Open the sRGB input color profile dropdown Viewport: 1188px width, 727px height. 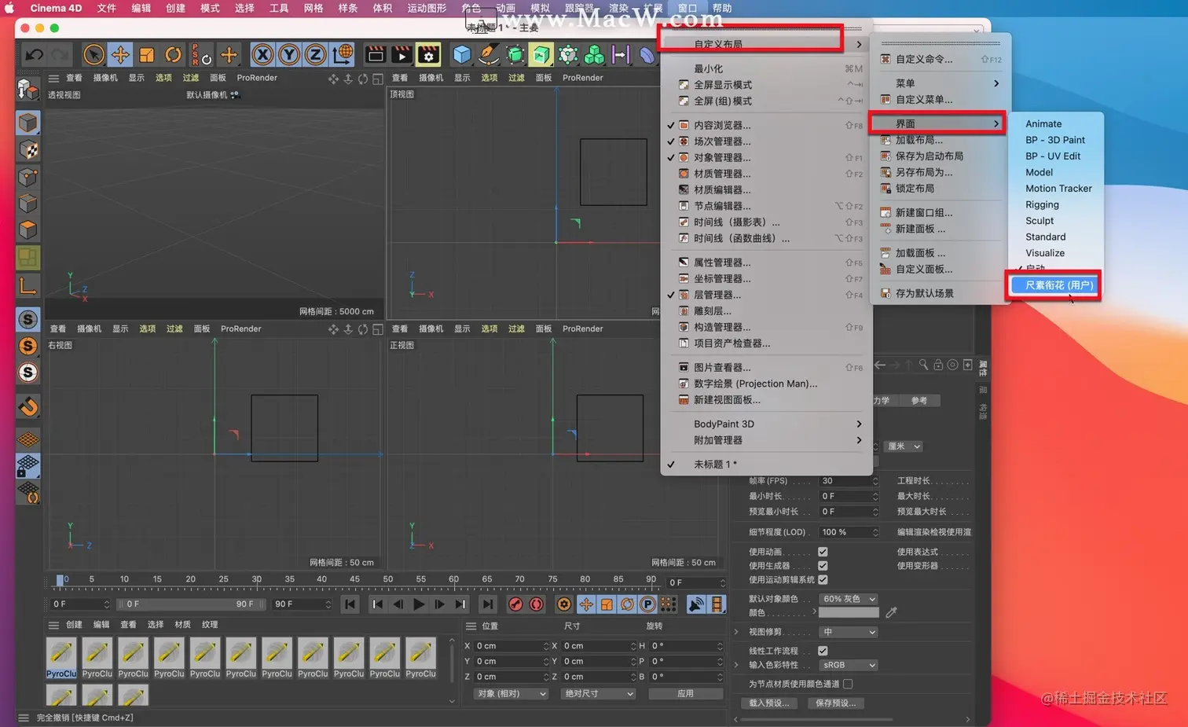click(x=849, y=665)
